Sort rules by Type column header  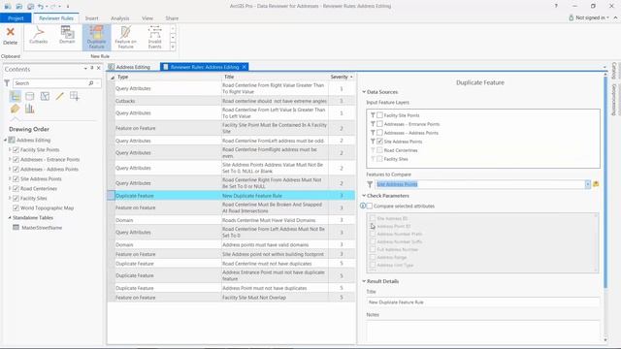(x=168, y=77)
